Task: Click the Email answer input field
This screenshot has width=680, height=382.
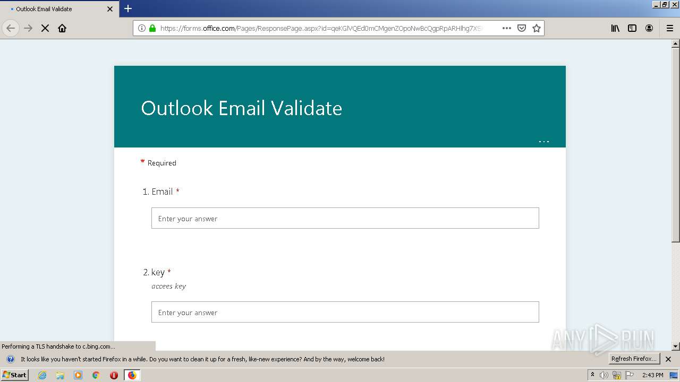Action: click(x=345, y=218)
